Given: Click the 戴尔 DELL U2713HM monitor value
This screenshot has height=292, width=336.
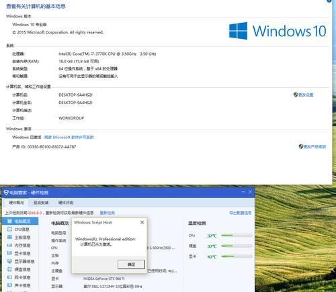Looking at the screenshot, I should click(113, 286).
